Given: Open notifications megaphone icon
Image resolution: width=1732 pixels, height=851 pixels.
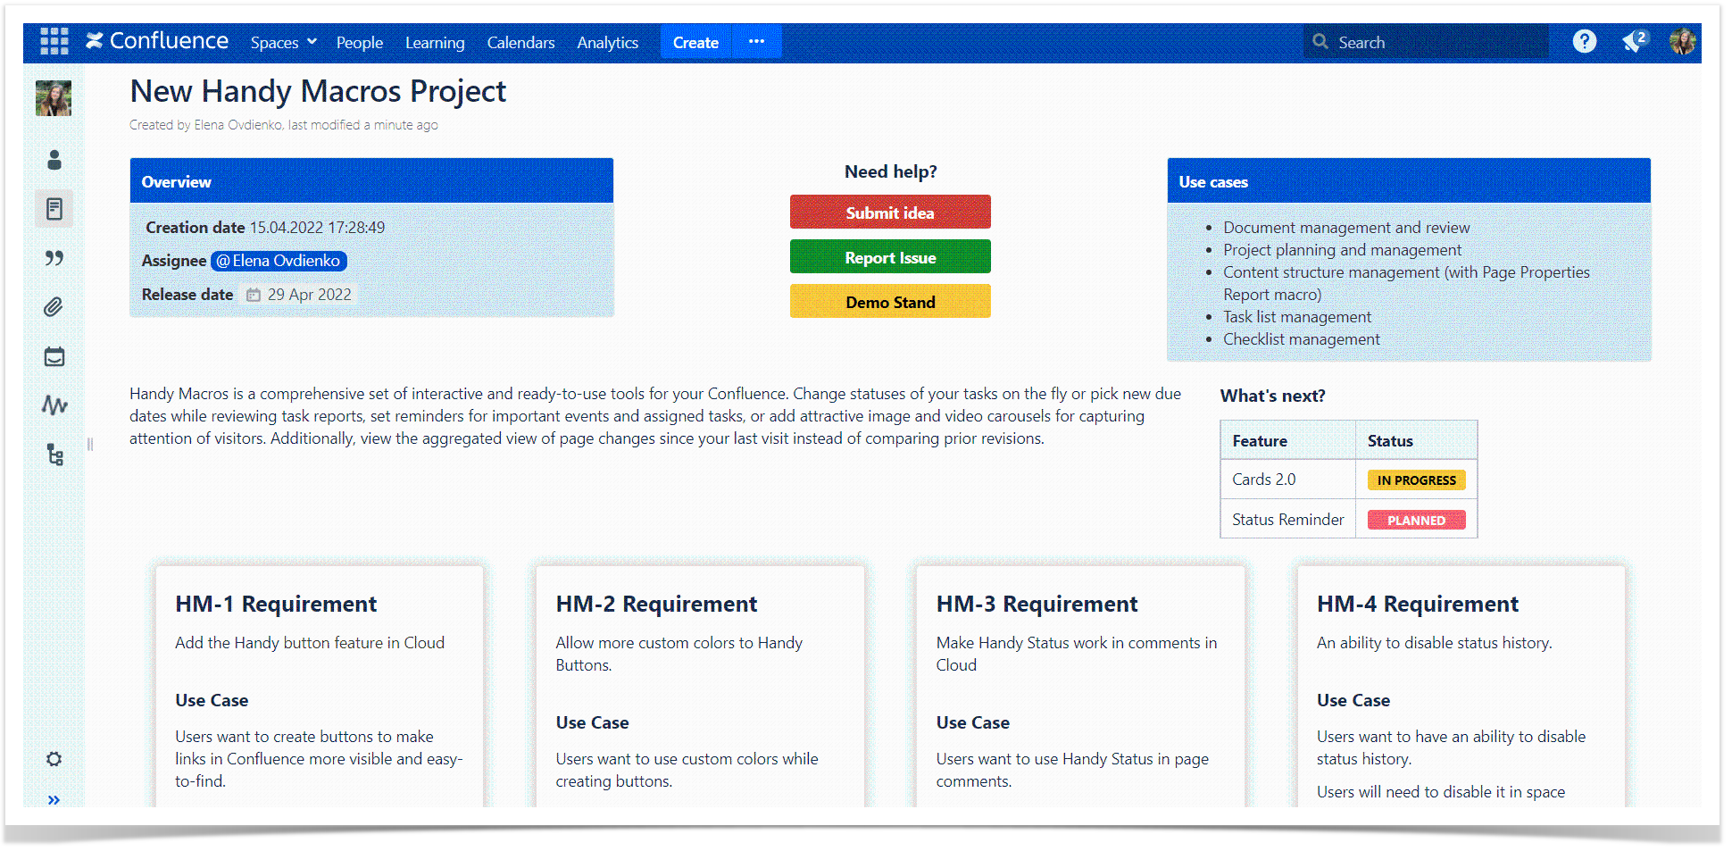Looking at the screenshot, I should click(1634, 41).
